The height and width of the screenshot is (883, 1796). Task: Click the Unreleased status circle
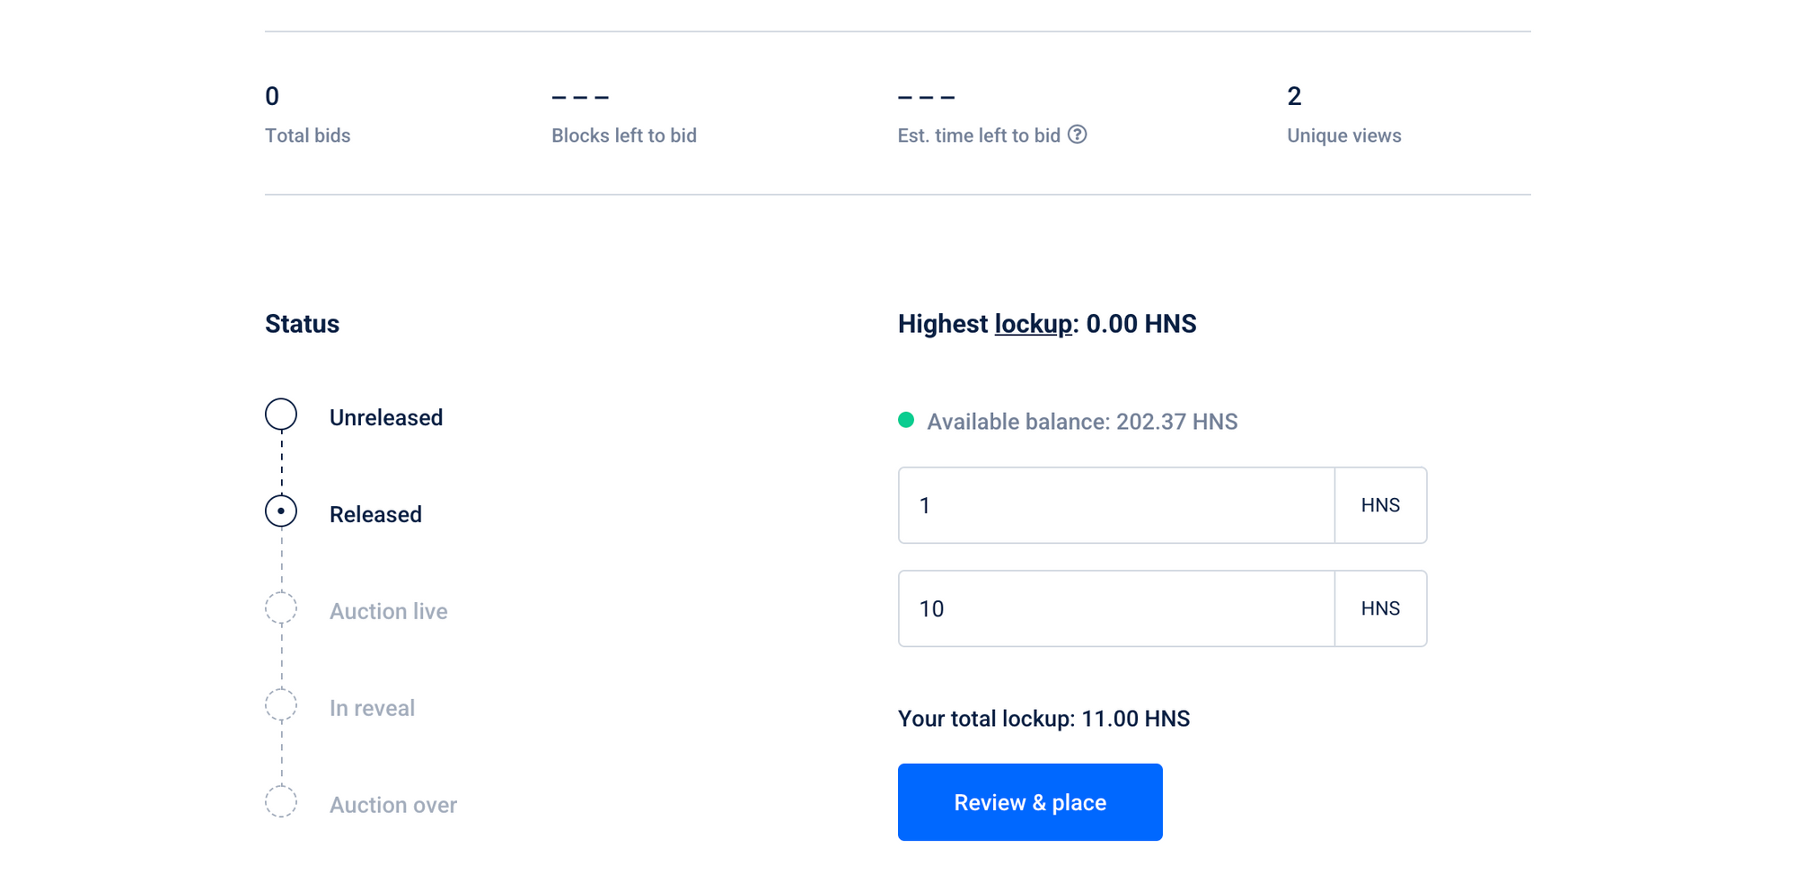[x=282, y=415]
